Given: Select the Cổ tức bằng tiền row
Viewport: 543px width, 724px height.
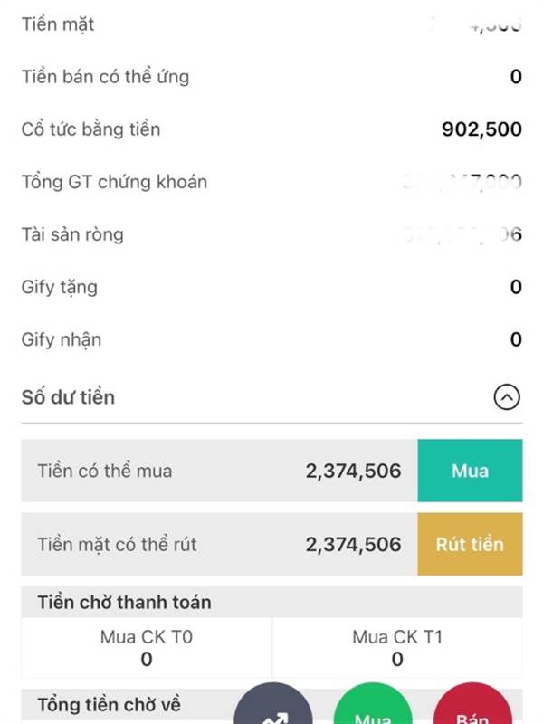Looking at the screenshot, I should pos(272,129).
